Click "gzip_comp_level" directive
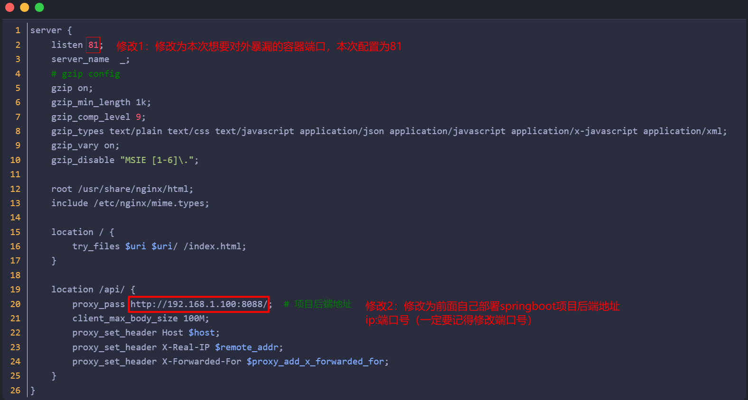 click(91, 117)
